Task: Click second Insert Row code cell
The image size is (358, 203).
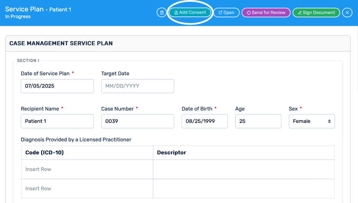Action: pos(87,188)
